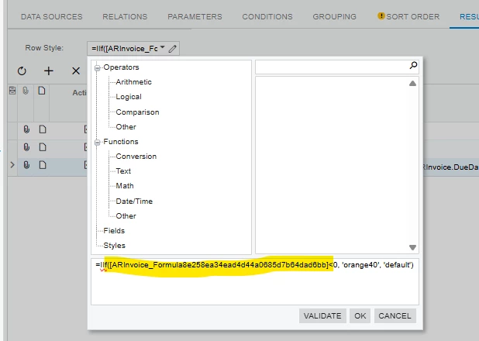Open the Row Style dropdown arrow
479x341 pixels.
pyautogui.click(x=163, y=48)
